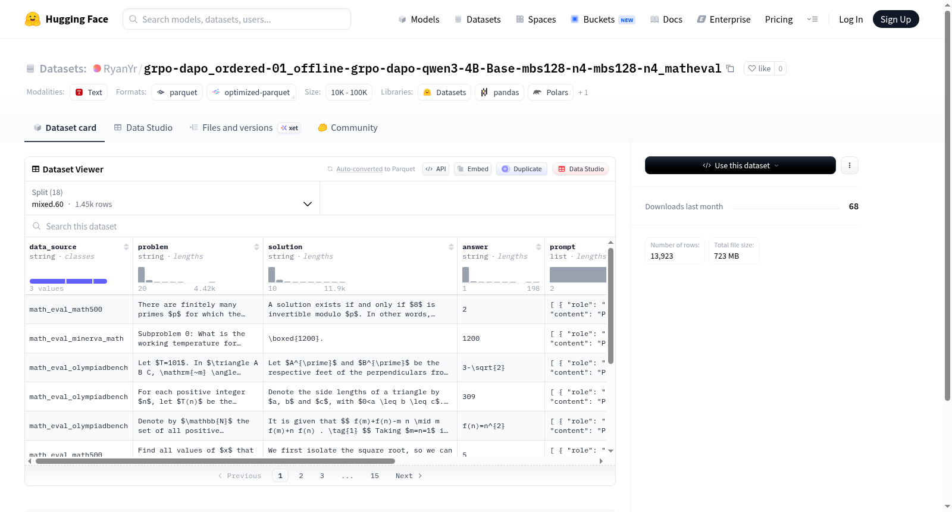Focus the Search this dataset field
Screen dimensions: 952x512
320,226
